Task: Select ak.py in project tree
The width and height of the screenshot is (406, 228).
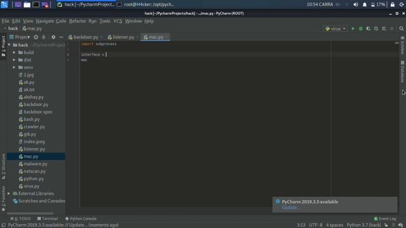Action: (29, 82)
